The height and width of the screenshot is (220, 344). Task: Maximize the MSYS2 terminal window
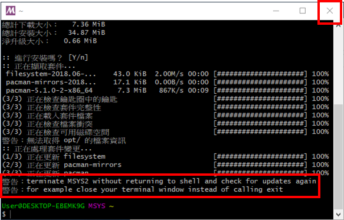click(303, 11)
